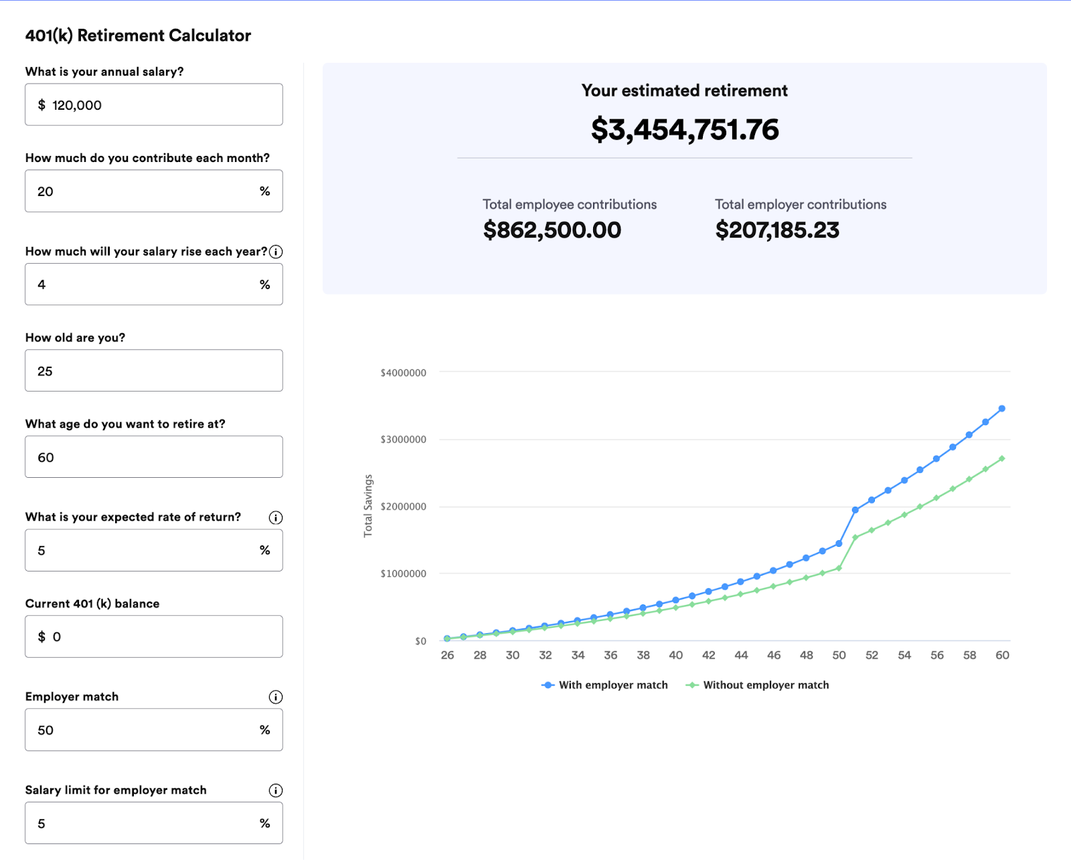Click the 'How old are you?' label
This screenshot has height=860, width=1071.
75,338
